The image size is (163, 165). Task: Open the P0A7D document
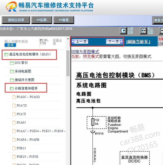point(22,105)
